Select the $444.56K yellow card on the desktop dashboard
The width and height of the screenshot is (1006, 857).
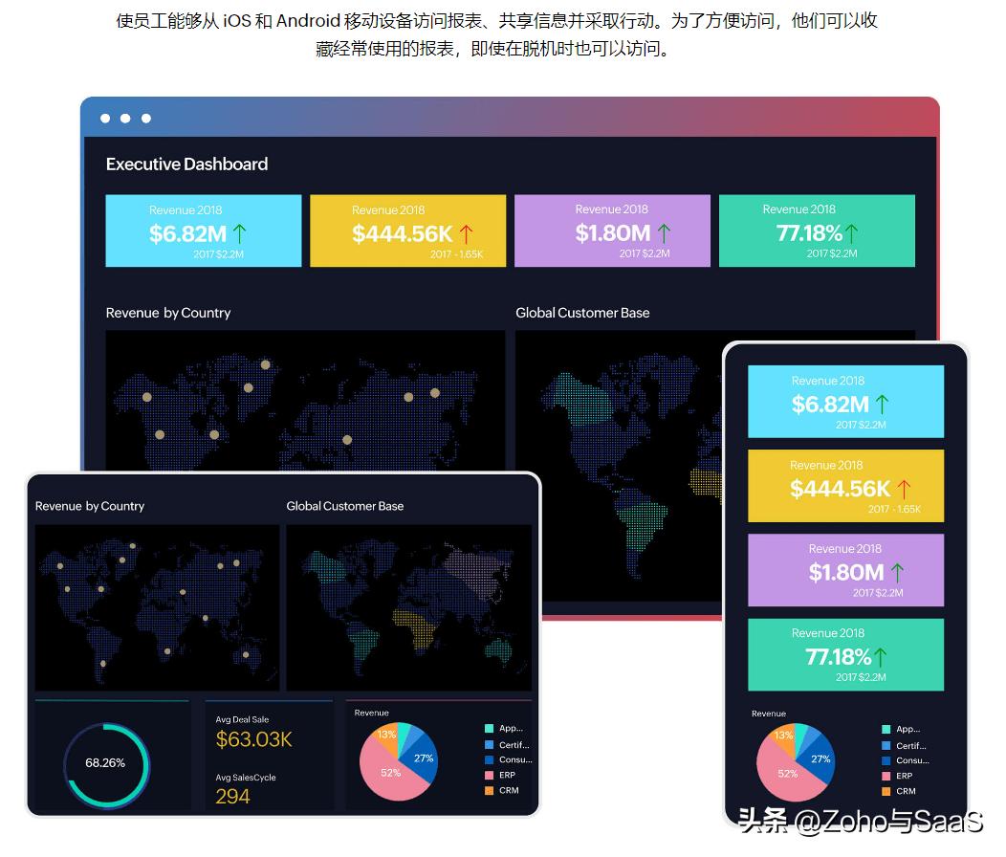click(408, 231)
